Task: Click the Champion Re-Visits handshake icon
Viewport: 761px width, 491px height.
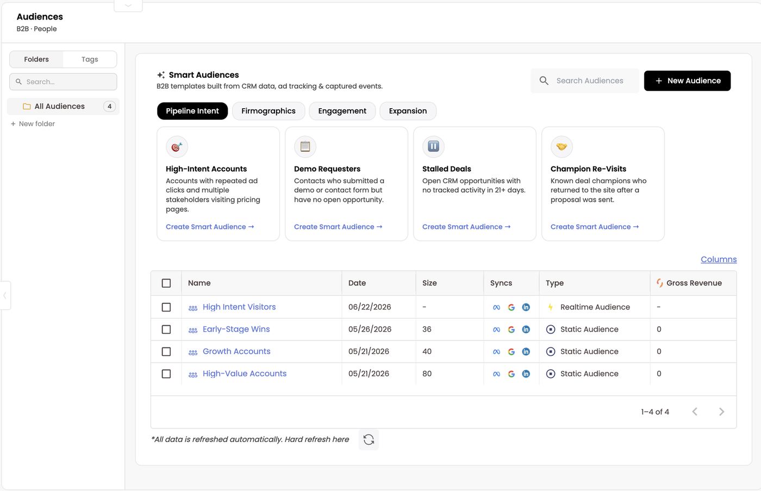Action: [562, 147]
